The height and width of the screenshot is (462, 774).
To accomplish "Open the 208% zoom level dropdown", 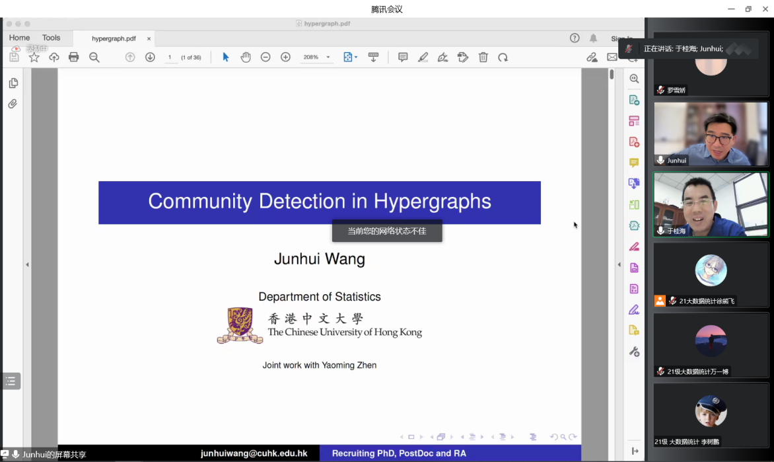I will coord(328,58).
